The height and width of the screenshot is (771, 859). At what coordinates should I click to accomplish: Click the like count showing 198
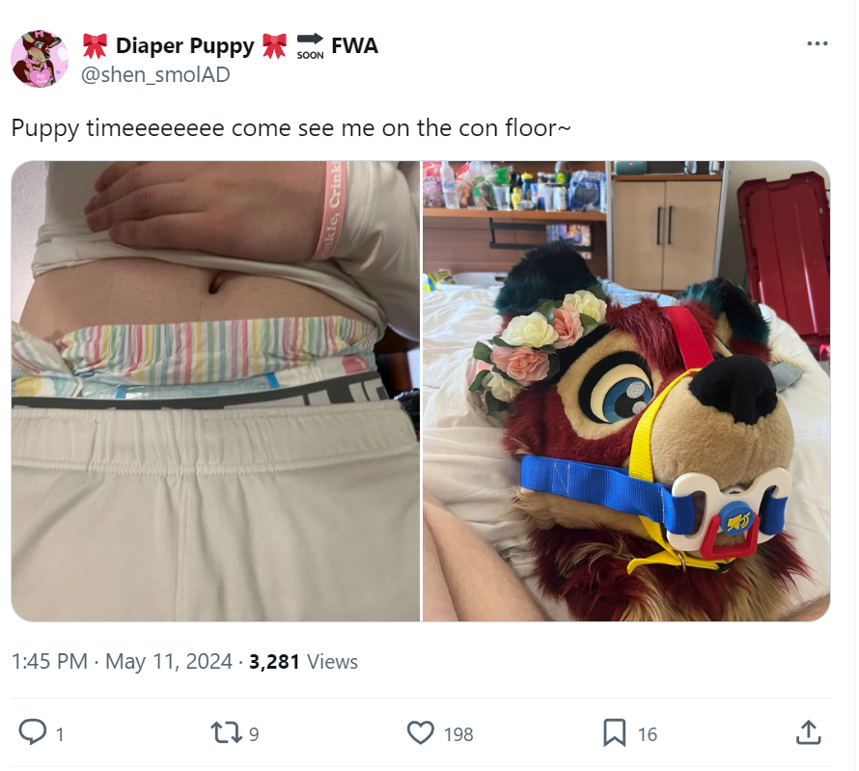coord(458,734)
